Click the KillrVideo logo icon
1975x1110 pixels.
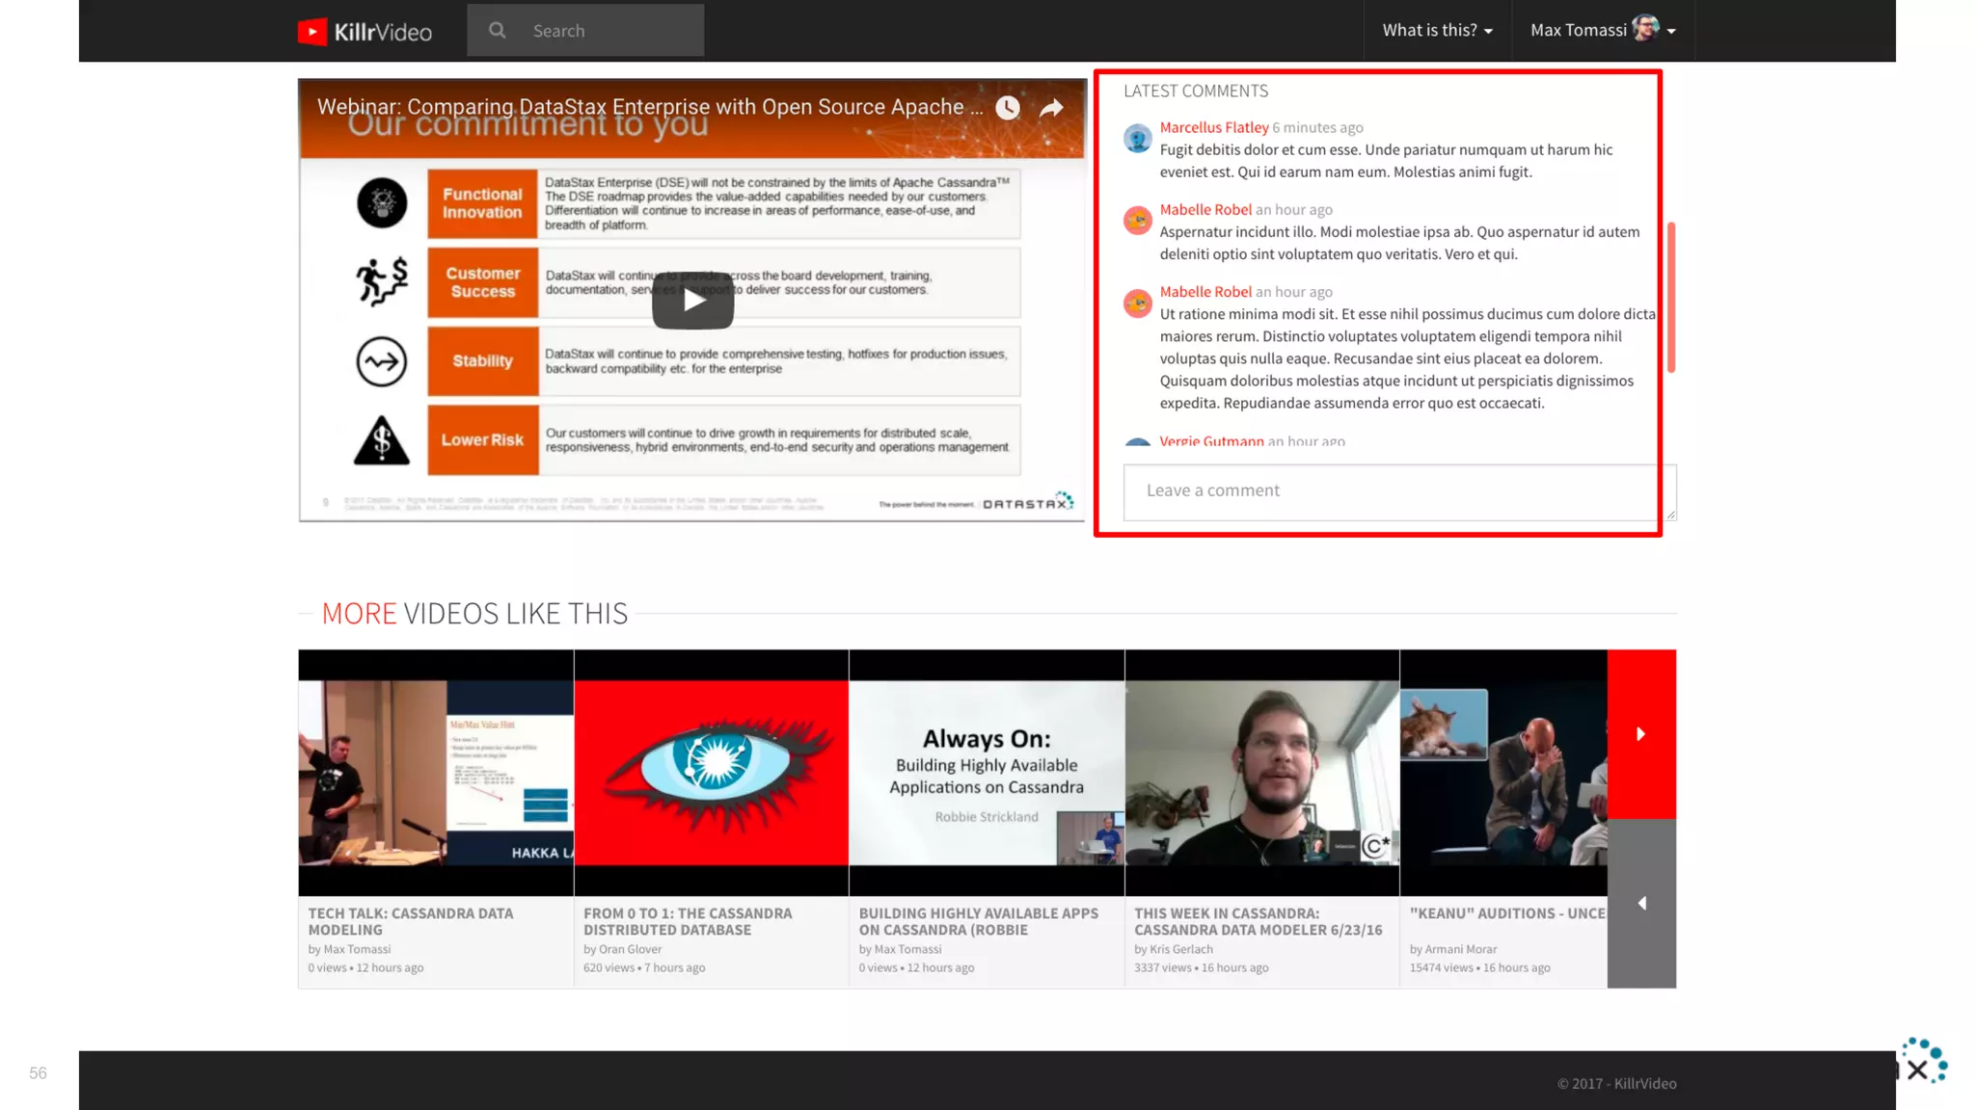pos(312,32)
